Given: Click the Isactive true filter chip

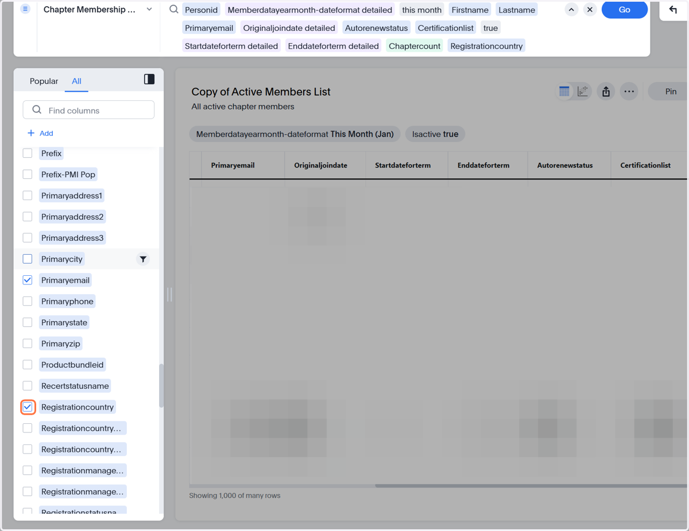Looking at the screenshot, I should 435,134.
